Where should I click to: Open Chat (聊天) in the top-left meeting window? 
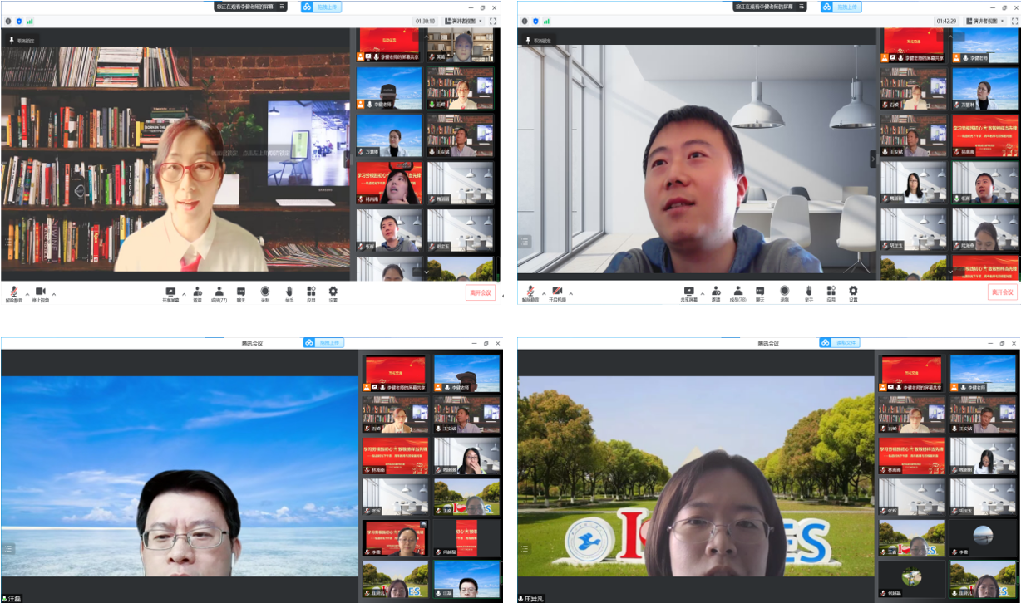click(x=241, y=292)
